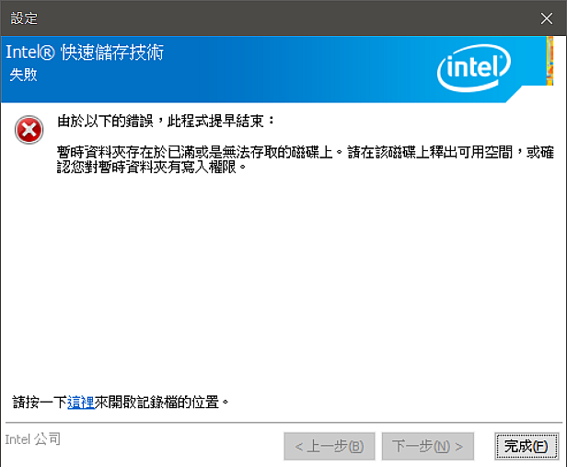The width and height of the screenshot is (567, 467).
Task: Click the disabled 上一步(B) button
Action: (x=330, y=446)
